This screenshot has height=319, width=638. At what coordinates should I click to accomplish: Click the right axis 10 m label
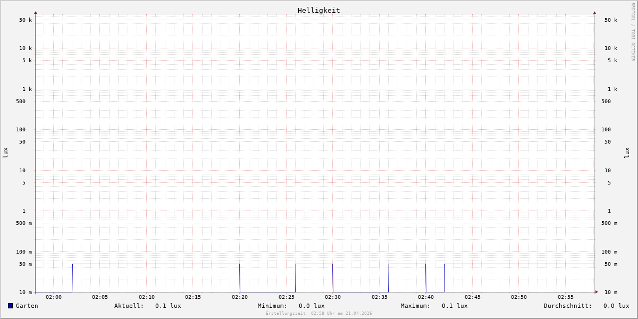[611, 292]
